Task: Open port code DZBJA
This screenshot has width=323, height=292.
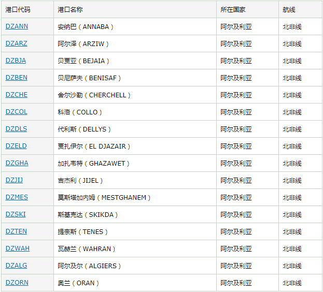Action: click(x=16, y=61)
